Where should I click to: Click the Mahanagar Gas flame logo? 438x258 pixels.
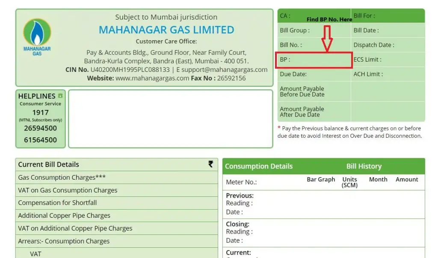pos(37,37)
